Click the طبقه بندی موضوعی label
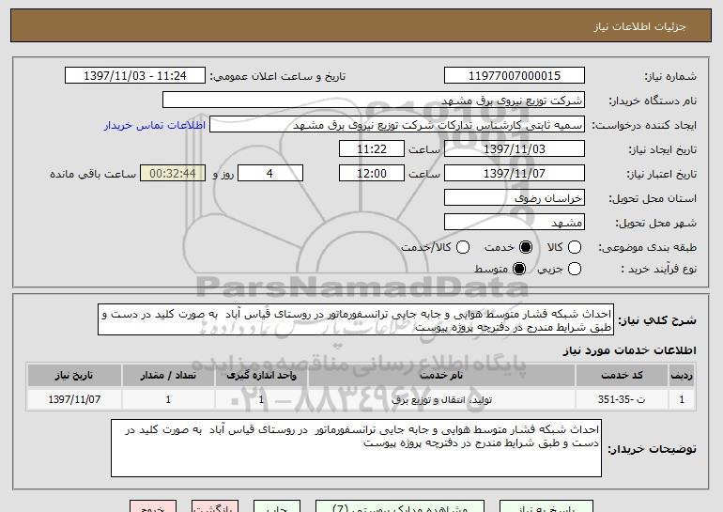 pyautogui.click(x=647, y=248)
